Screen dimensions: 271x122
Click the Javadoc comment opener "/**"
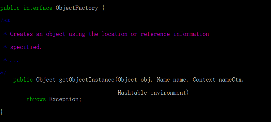pyautogui.click(x=5, y=21)
